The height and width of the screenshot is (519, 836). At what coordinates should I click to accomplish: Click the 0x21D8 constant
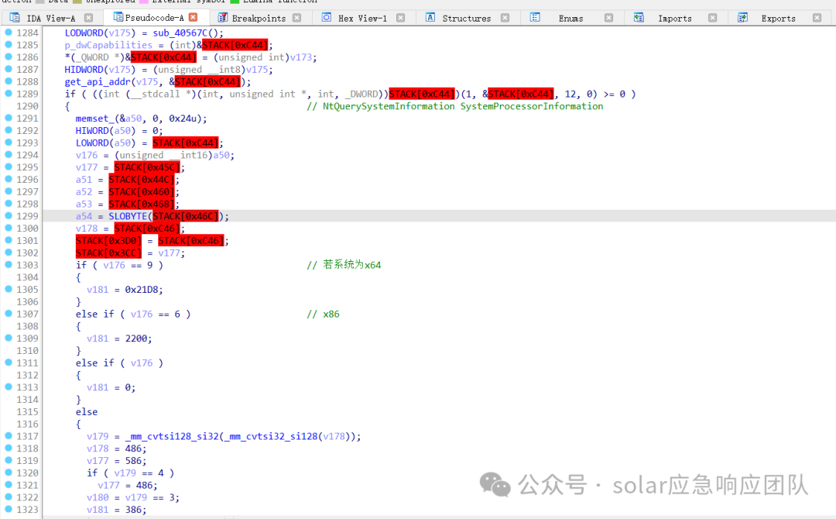142,290
